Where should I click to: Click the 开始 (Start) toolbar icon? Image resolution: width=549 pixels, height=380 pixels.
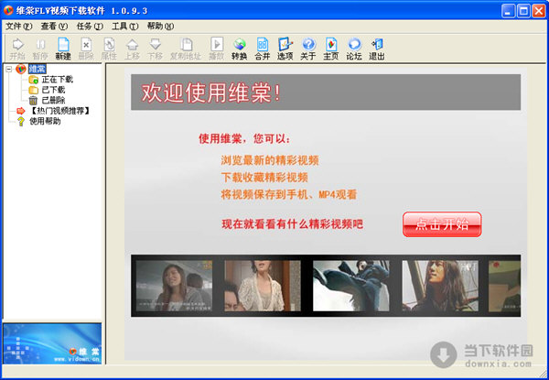(x=17, y=49)
